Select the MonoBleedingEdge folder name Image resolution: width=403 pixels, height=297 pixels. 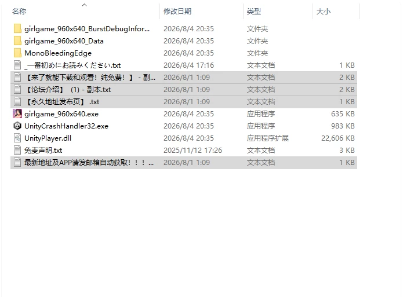(x=58, y=53)
